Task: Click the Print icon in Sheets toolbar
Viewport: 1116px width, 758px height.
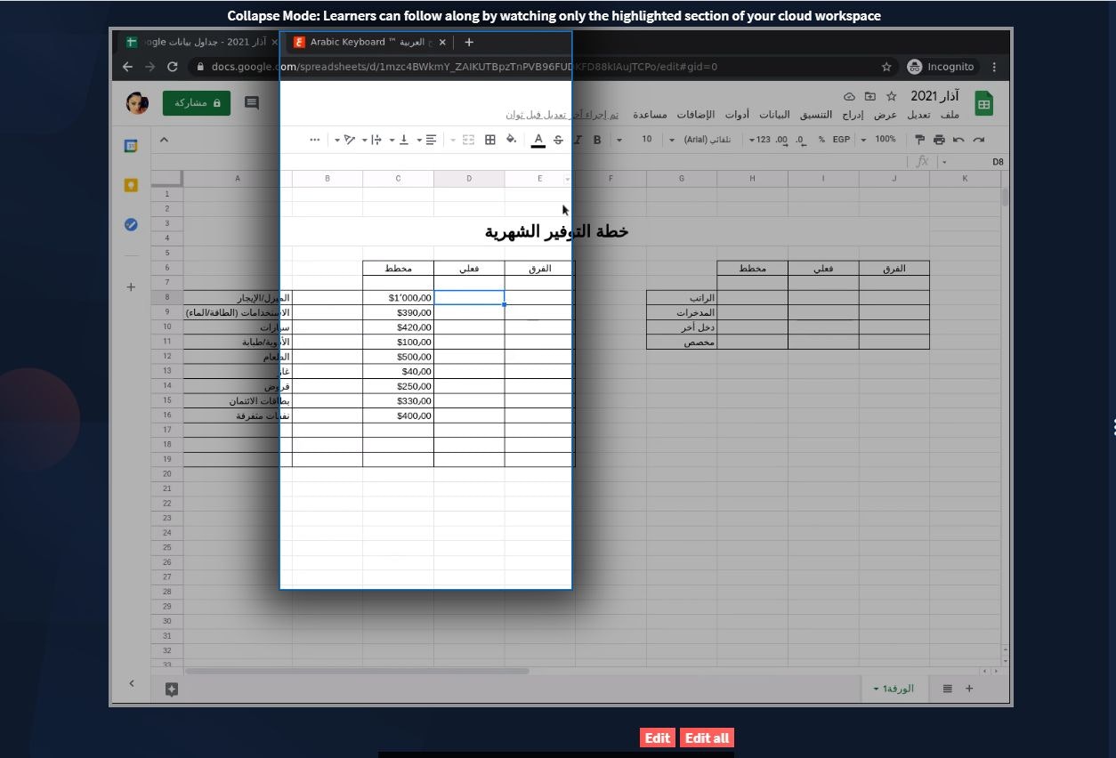Action: [939, 140]
